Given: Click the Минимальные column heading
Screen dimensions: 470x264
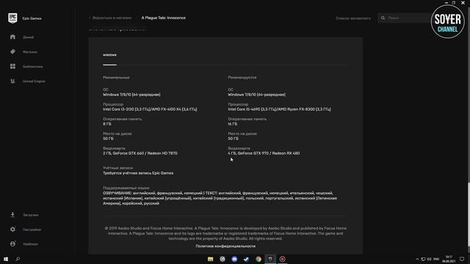Looking at the screenshot, I should [116, 78].
